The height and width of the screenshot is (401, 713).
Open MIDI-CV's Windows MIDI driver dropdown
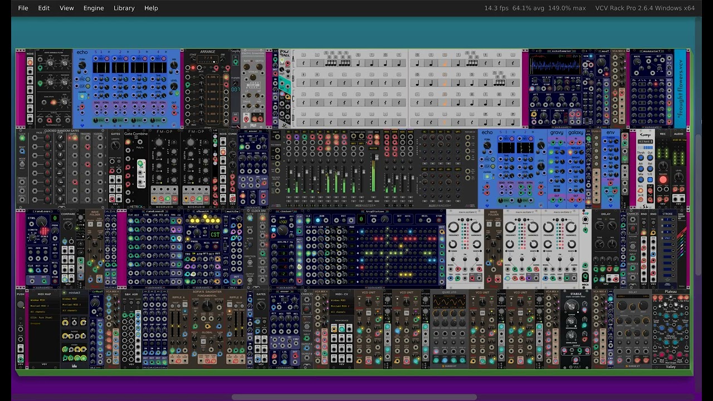[342, 300]
